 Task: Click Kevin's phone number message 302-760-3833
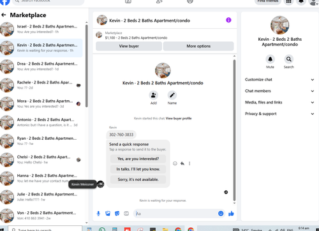coord(121,135)
